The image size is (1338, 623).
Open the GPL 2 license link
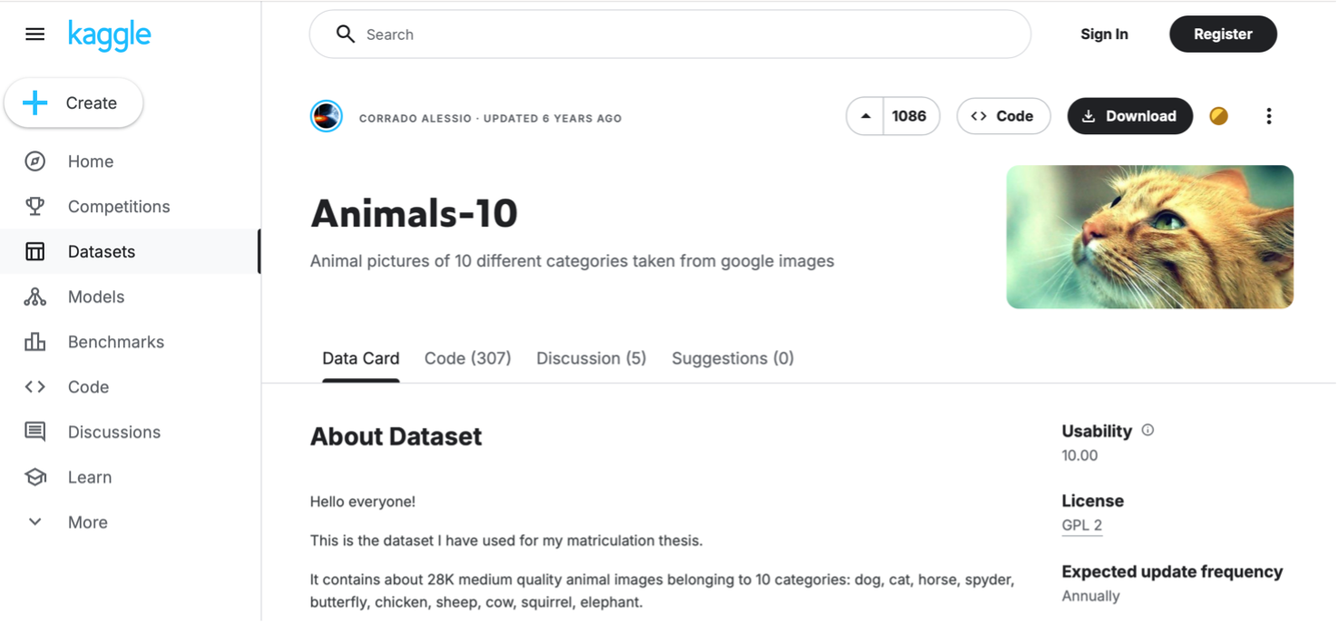[x=1081, y=525]
